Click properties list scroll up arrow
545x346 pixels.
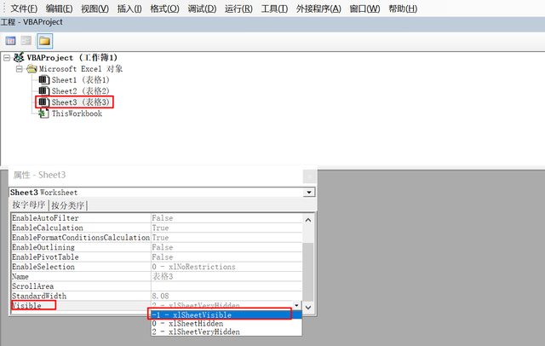[x=308, y=220]
